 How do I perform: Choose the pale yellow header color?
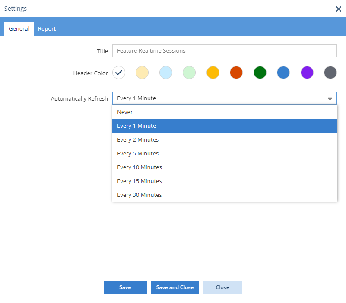click(x=142, y=73)
